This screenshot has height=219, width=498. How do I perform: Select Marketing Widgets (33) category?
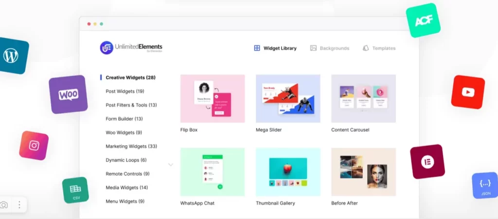[x=131, y=146]
